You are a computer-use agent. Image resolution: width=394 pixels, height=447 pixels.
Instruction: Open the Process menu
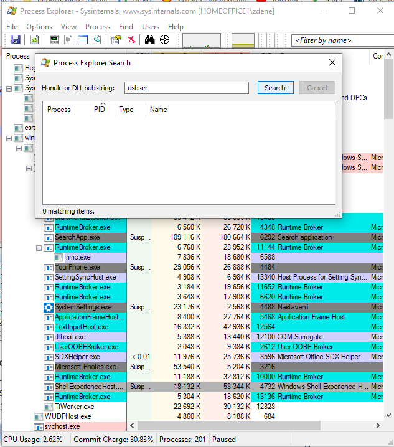[x=98, y=27]
